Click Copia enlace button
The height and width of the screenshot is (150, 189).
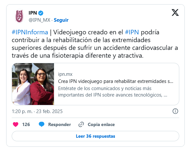[x=101, y=124]
